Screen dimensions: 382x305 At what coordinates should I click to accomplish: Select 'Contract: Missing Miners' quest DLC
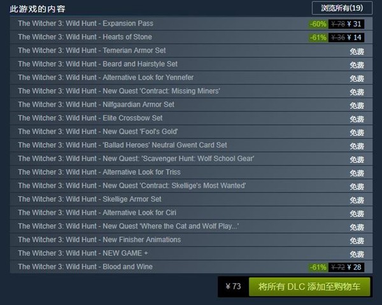click(x=191, y=91)
